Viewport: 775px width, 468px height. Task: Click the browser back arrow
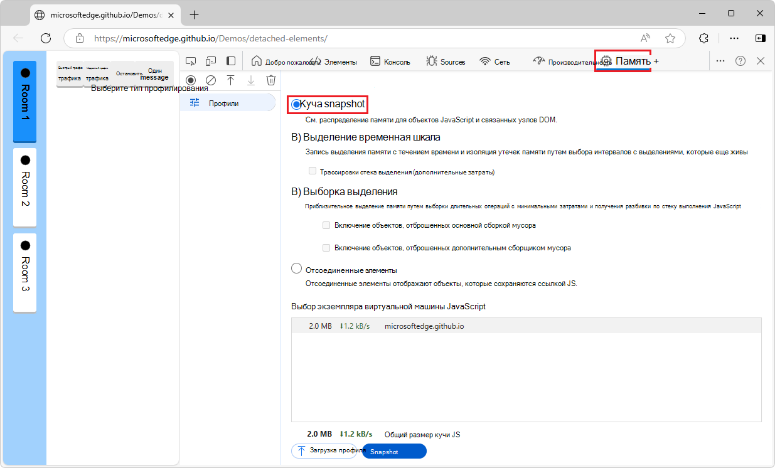19,38
